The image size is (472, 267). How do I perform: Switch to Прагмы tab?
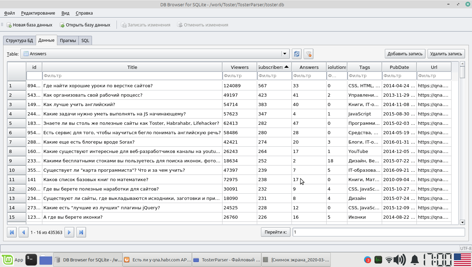68,41
